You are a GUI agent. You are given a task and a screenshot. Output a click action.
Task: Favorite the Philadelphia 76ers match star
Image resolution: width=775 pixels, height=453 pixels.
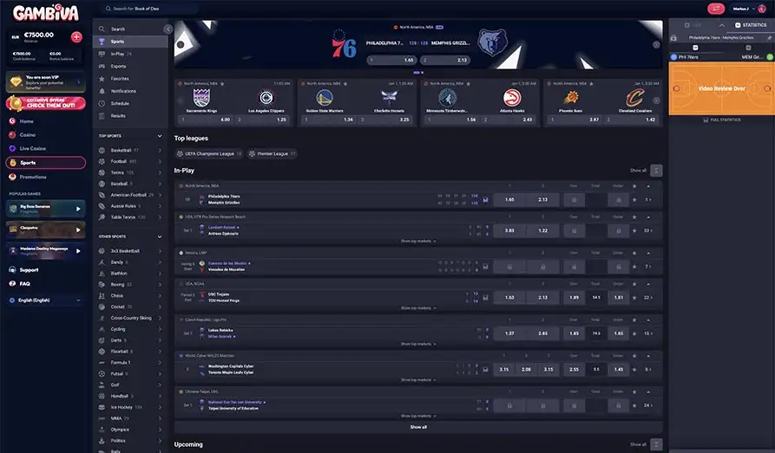pos(634,200)
